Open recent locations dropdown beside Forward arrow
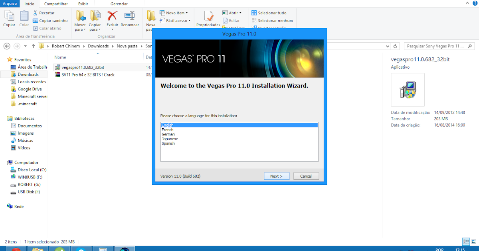 (26, 46)
